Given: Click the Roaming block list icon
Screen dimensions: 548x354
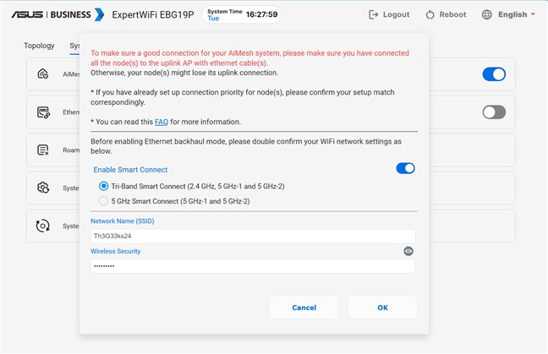Looking at the screenshot, I should pyautogui.click(x=43, y=150).
